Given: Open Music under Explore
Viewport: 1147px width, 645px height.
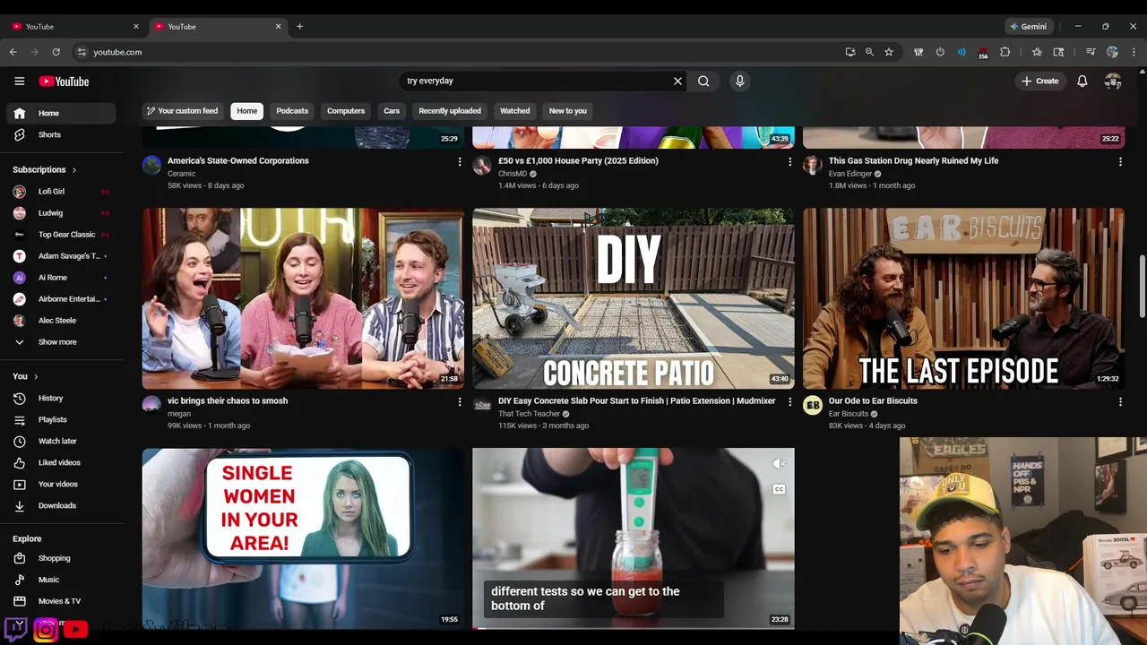Looking at the screenshot, I should [62, 580].
